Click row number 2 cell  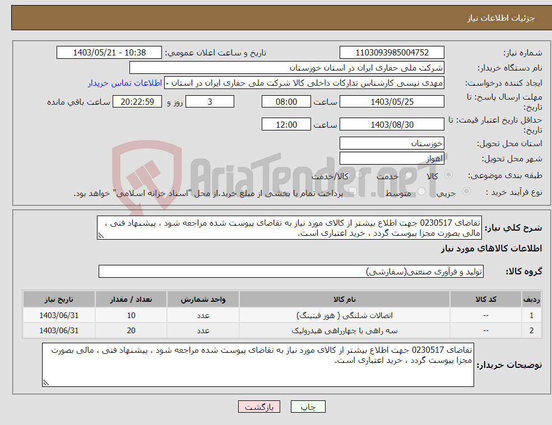coord(531,330)
